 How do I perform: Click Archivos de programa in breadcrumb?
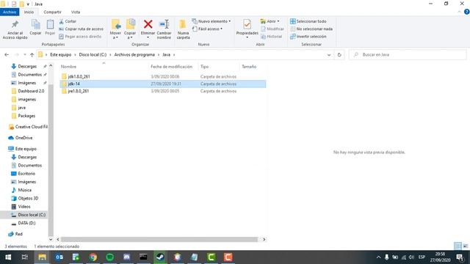[134, 55]
